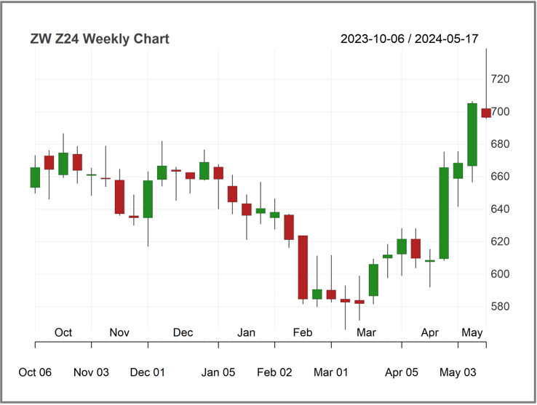Click the Mar 01 date tick label
The image size is (537, 405).
click(331, 372)
